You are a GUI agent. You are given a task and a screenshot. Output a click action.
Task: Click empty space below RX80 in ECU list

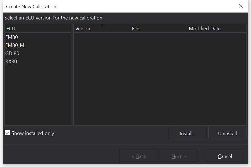tap(38, 95)
